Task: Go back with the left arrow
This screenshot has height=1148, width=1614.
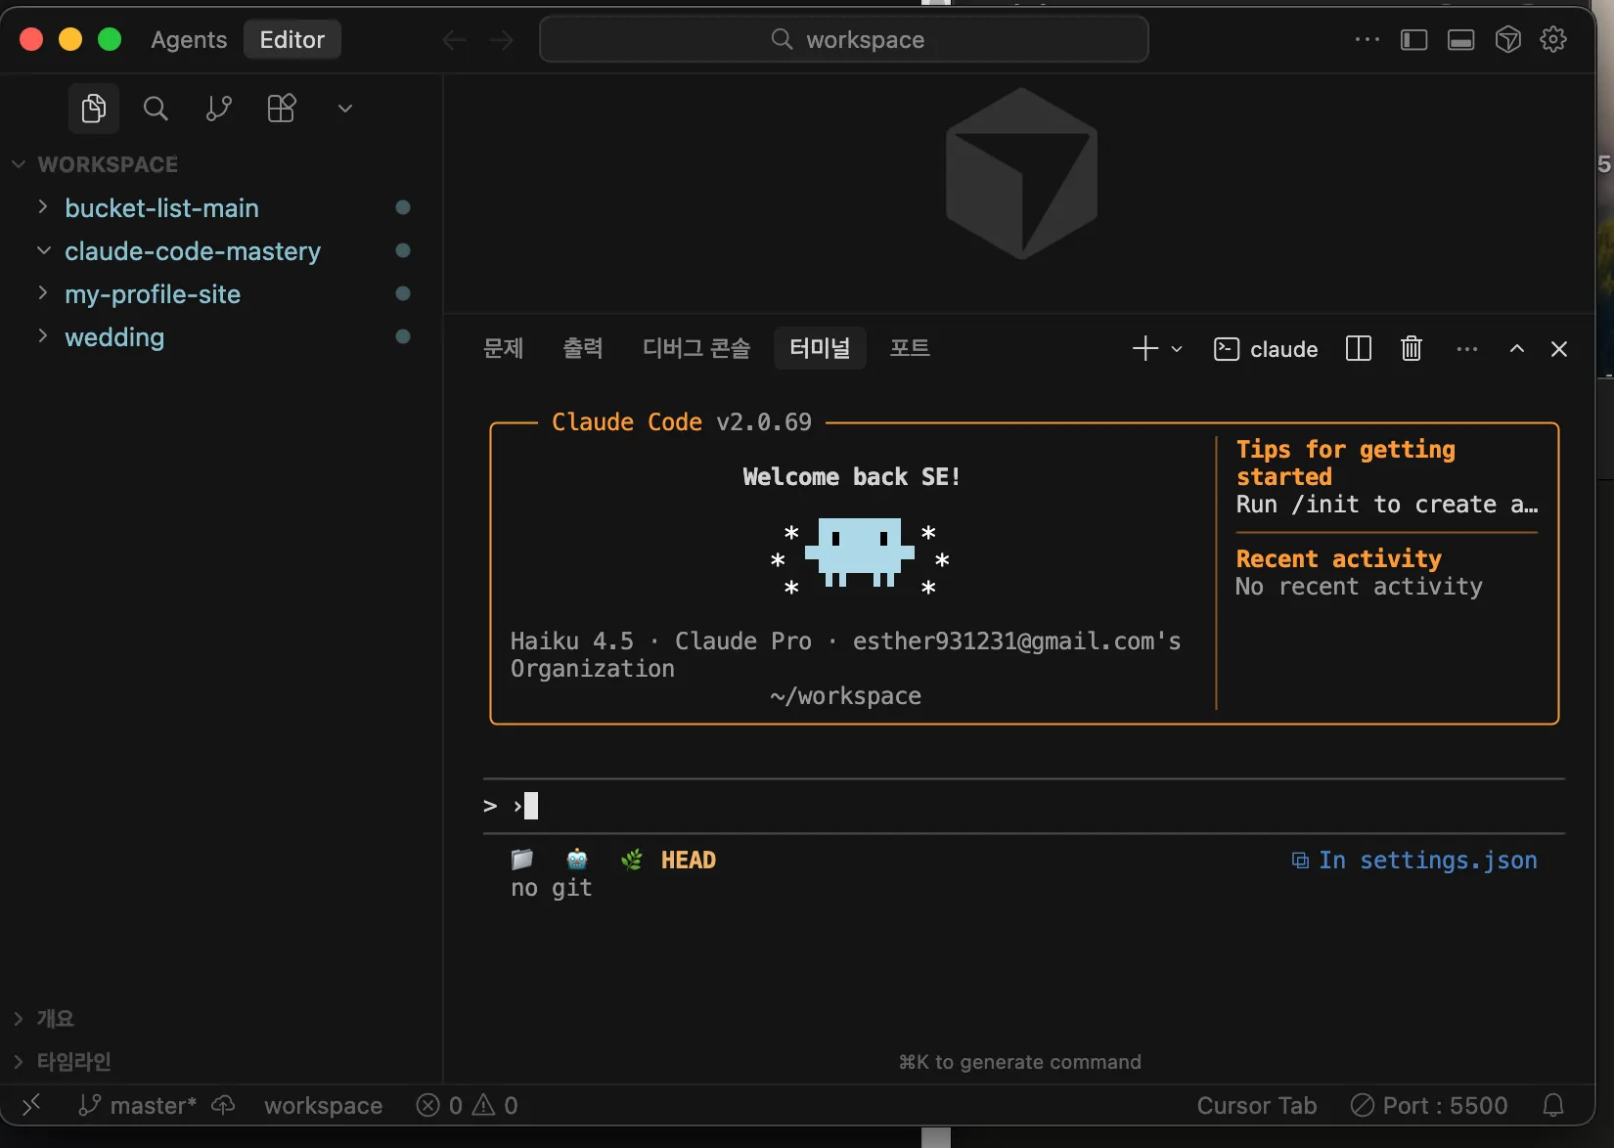Action: pos(454,40)
